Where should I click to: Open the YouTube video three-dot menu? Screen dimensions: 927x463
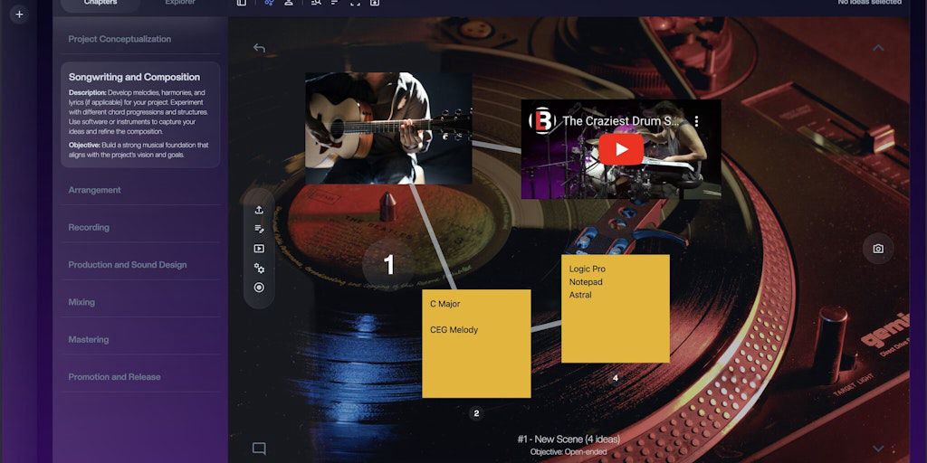coord(697,120)
